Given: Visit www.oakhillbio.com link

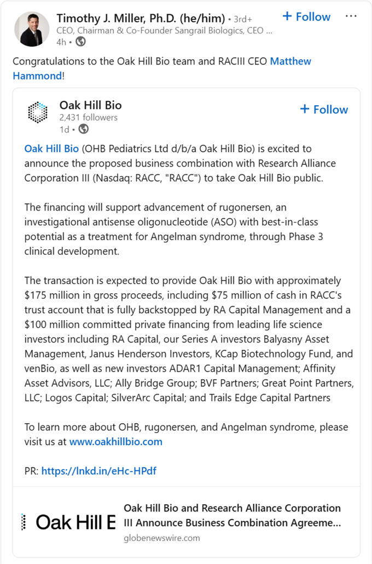Looking at the screenshot, I should click(115, 442).
